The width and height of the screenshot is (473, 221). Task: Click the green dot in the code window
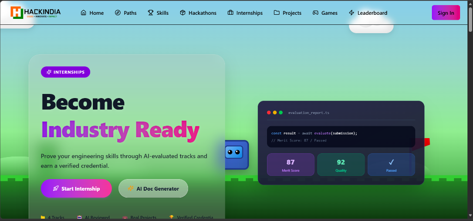[281, 113]
